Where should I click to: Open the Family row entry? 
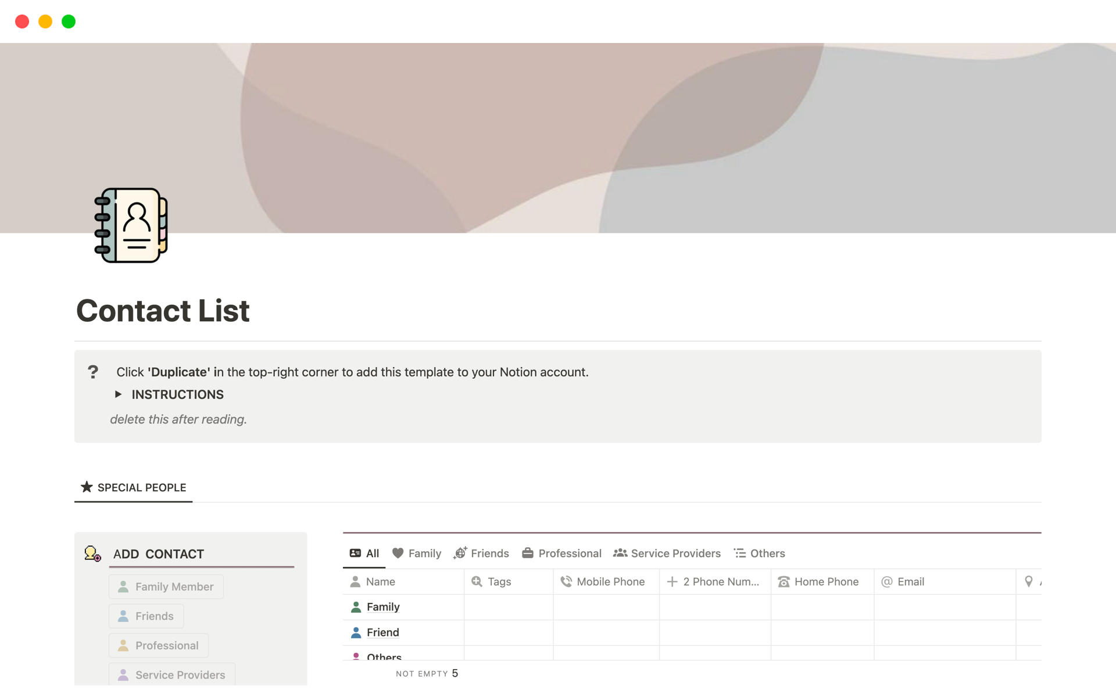click(382, 606)
